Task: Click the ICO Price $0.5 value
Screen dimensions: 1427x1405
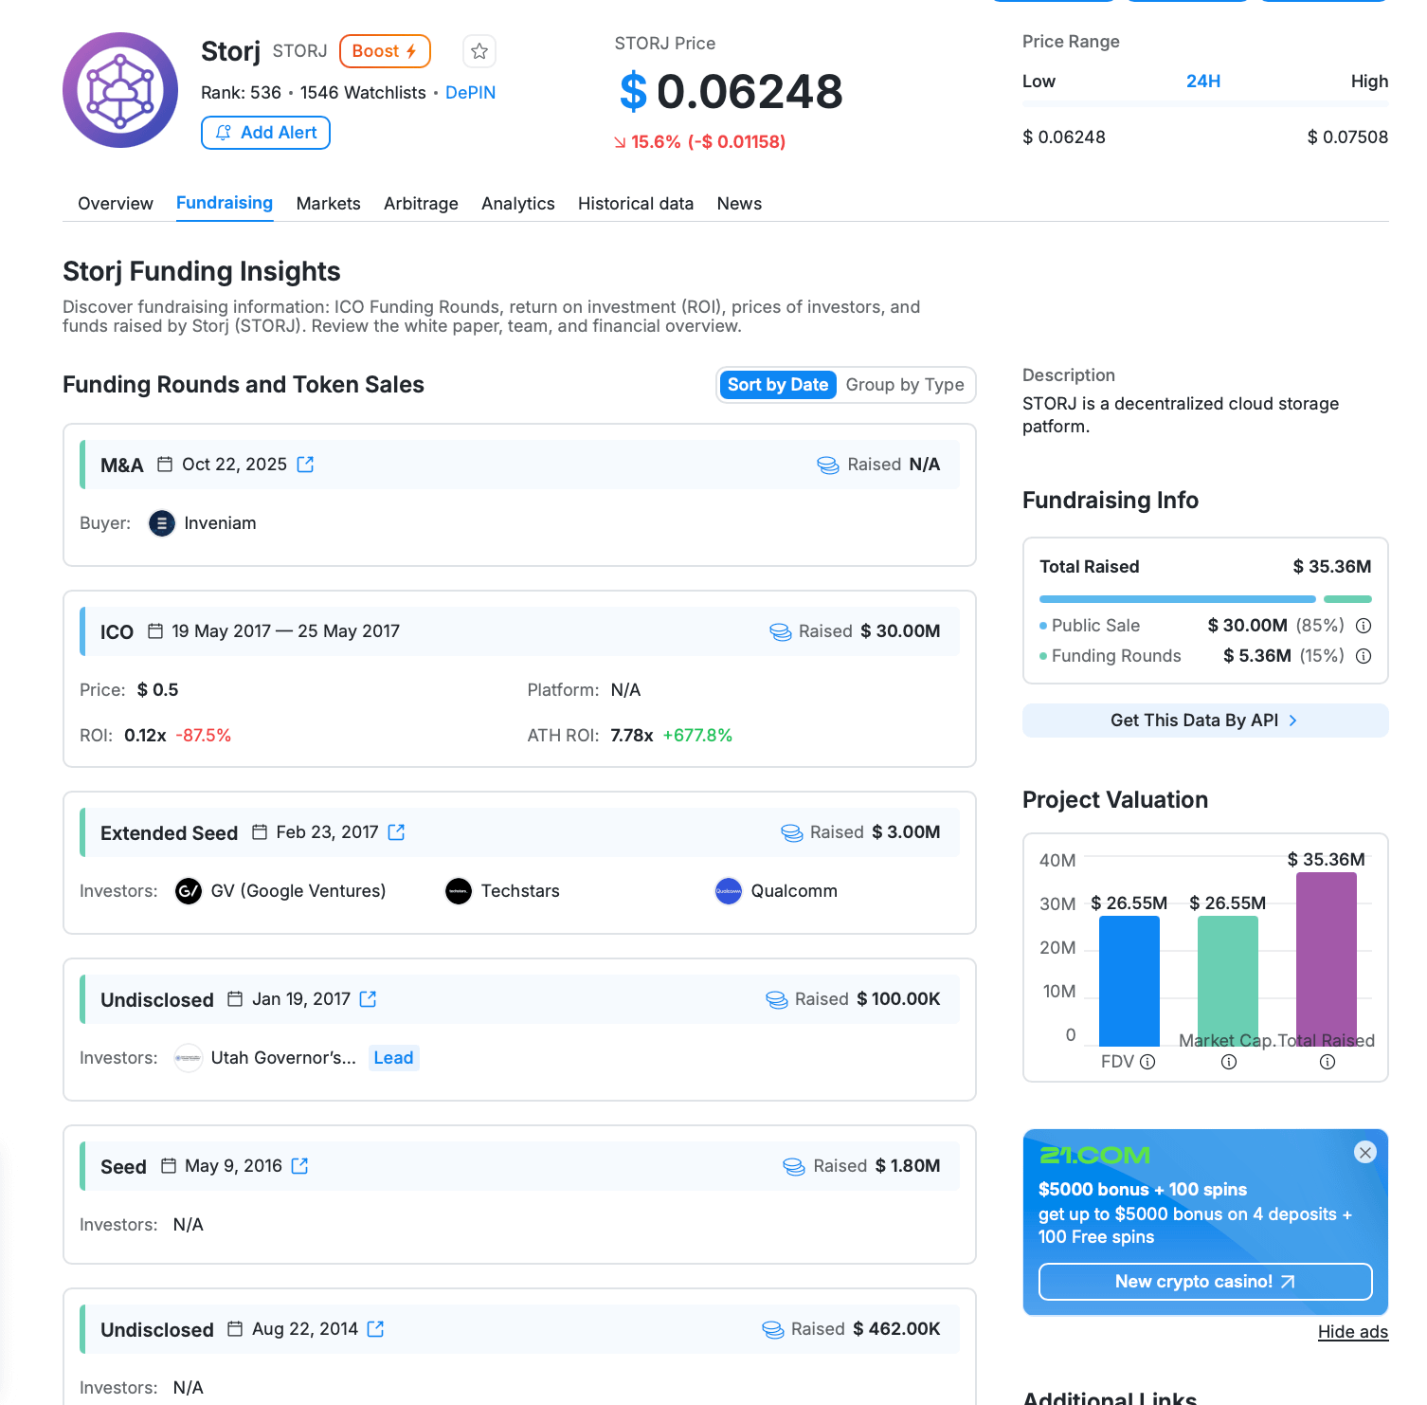Action: [157, 690]
